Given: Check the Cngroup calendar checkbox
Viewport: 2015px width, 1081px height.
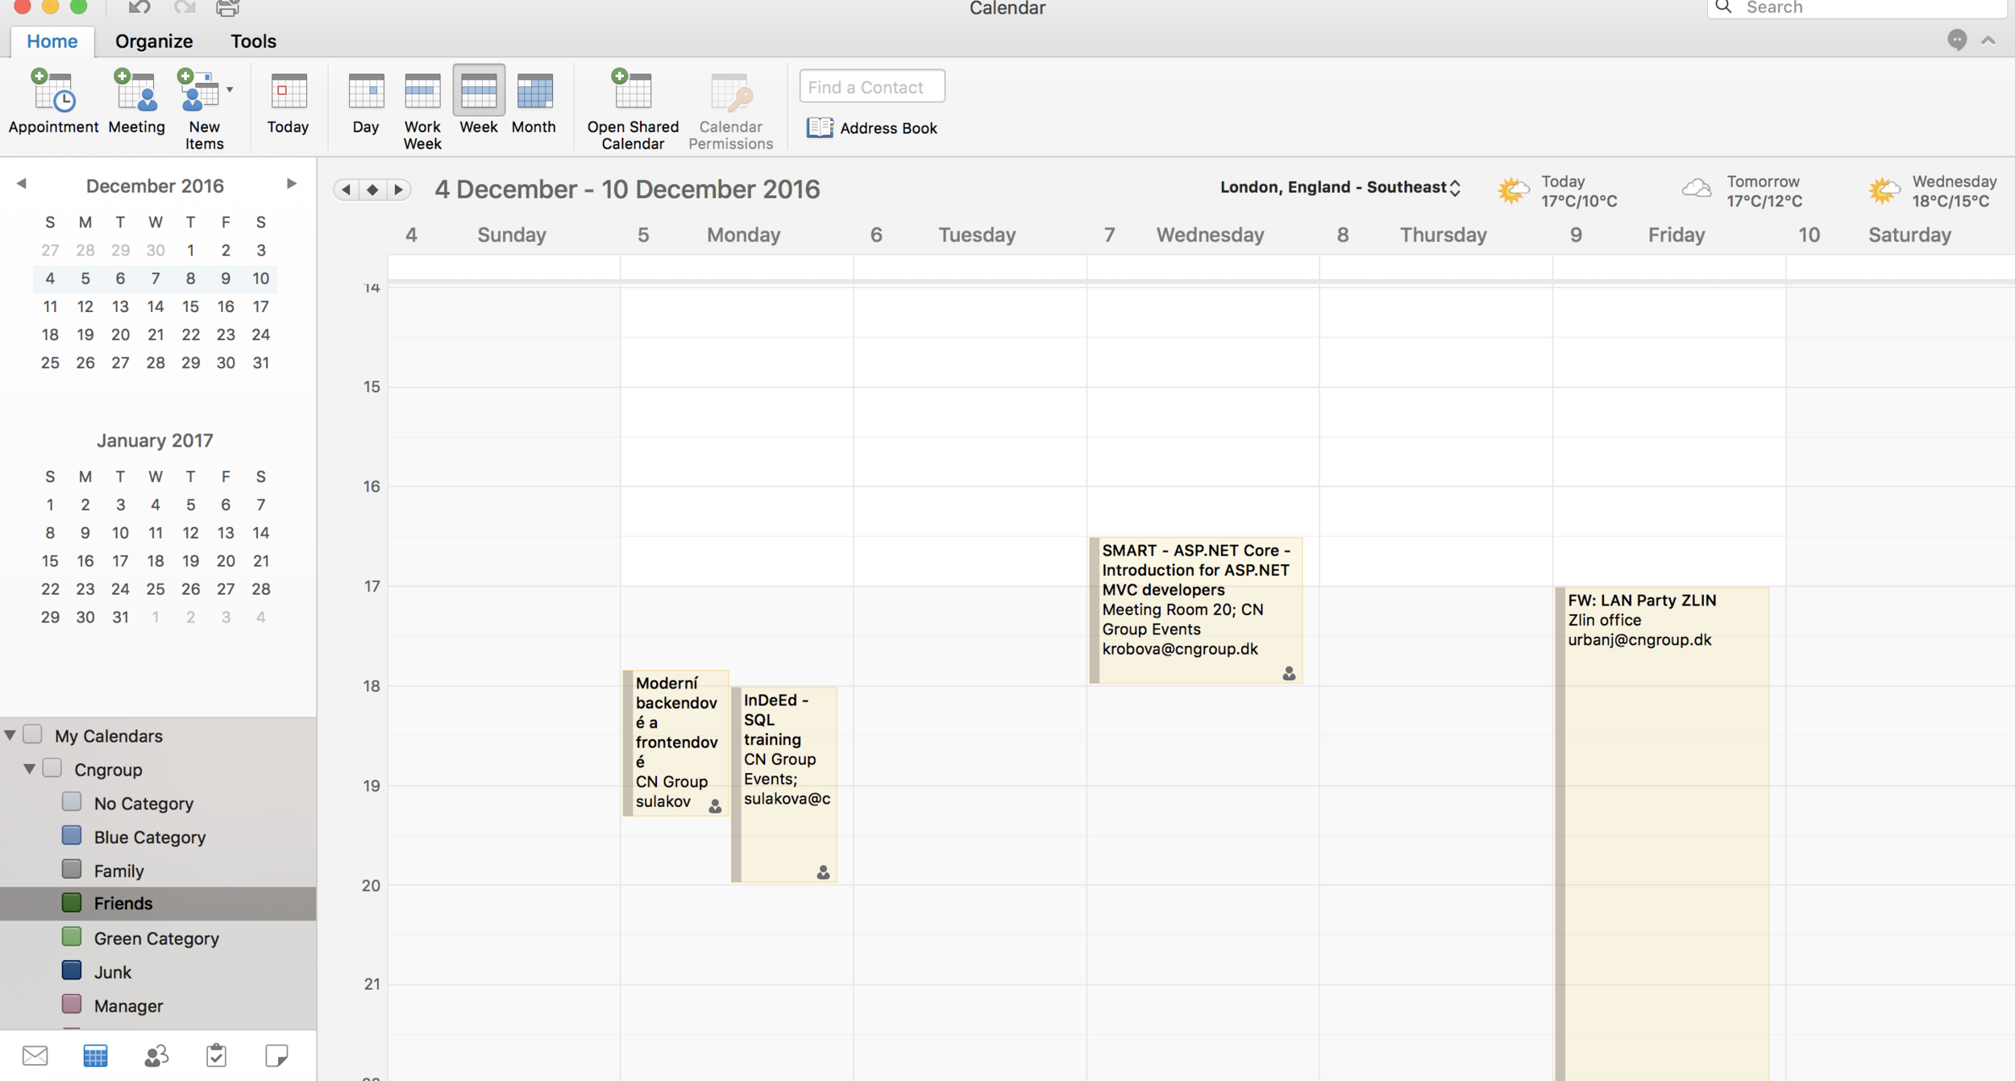Looking at the screenshot, I should (52, 768).
